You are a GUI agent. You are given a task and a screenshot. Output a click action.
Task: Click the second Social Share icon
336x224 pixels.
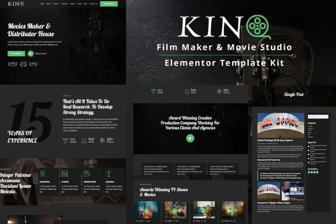pyautogui.click(x=312, y=172)
